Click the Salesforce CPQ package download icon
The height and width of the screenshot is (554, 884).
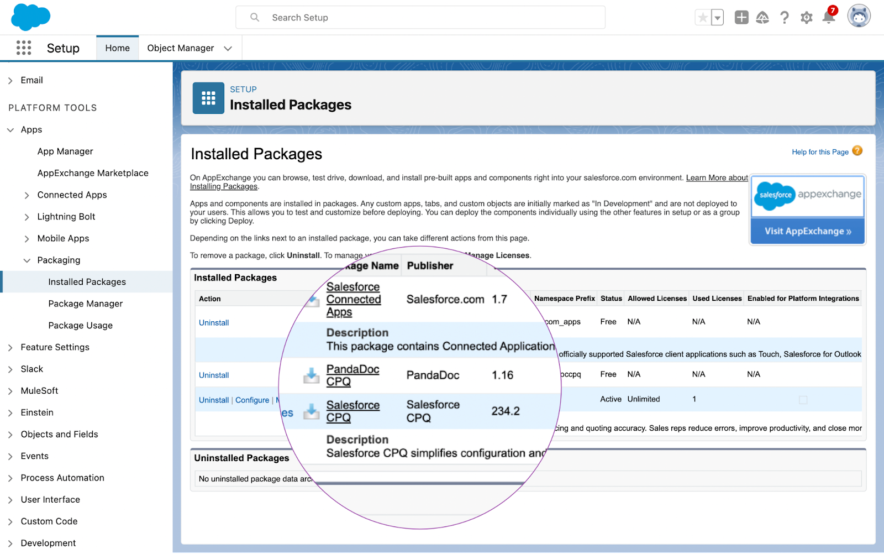click(312, 411)
